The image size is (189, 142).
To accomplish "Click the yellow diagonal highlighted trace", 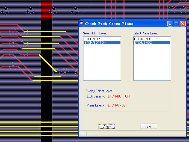I will click(x=48, y=63).
